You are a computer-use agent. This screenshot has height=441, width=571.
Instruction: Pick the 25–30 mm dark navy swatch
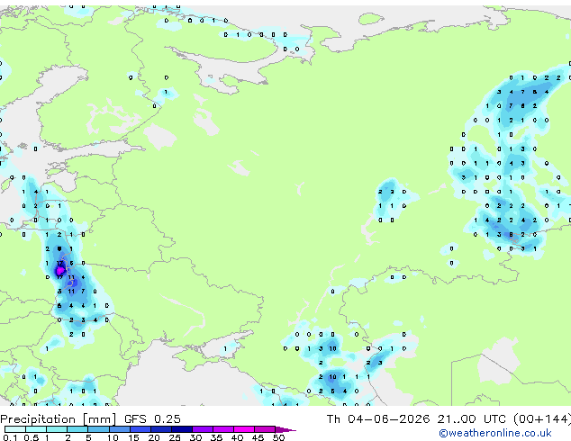(x=182, y=429)
